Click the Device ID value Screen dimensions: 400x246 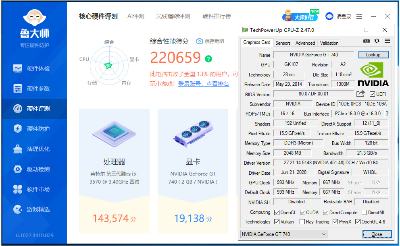tap(363, 104)
